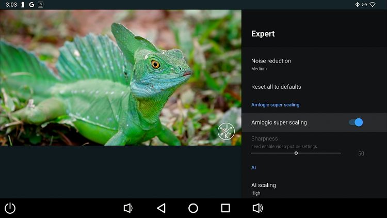Open AI scaling level options
The width and height of the screenshot is (387, 218).
264,189
